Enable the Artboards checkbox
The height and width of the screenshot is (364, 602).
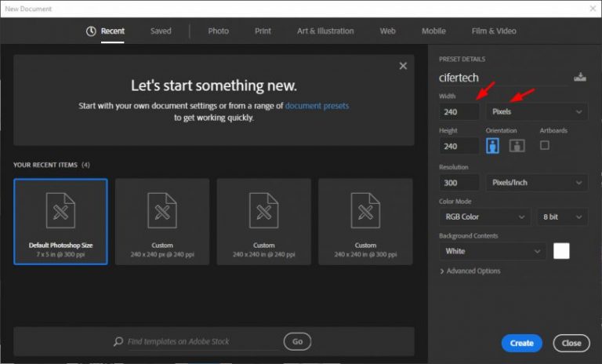pyautogui.click(x=545, y=145)
